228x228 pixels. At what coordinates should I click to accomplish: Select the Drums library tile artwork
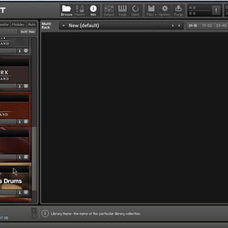[x=14, y=181]
